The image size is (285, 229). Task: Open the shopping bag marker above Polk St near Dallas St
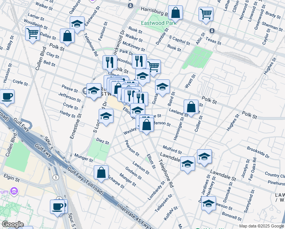pos(67,36)
